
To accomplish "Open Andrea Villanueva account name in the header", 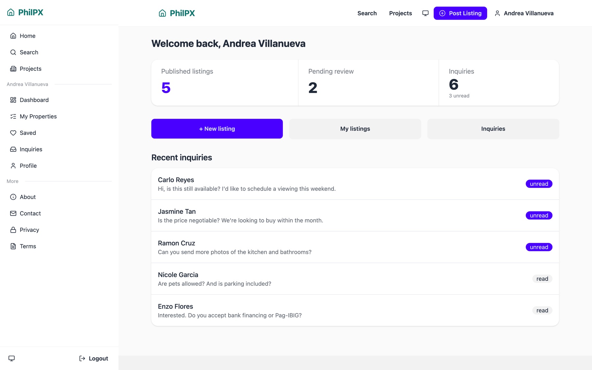I will [x=529, y=13].
